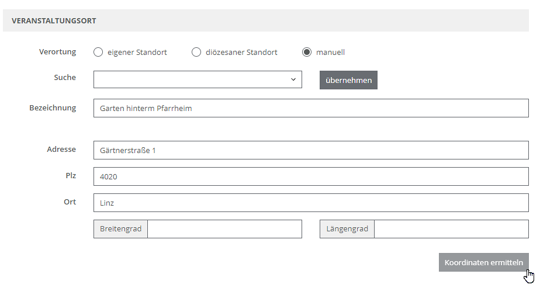Choose the 'diözesaner Standort' radio option

pyautogui.click(x=196, y=53)
